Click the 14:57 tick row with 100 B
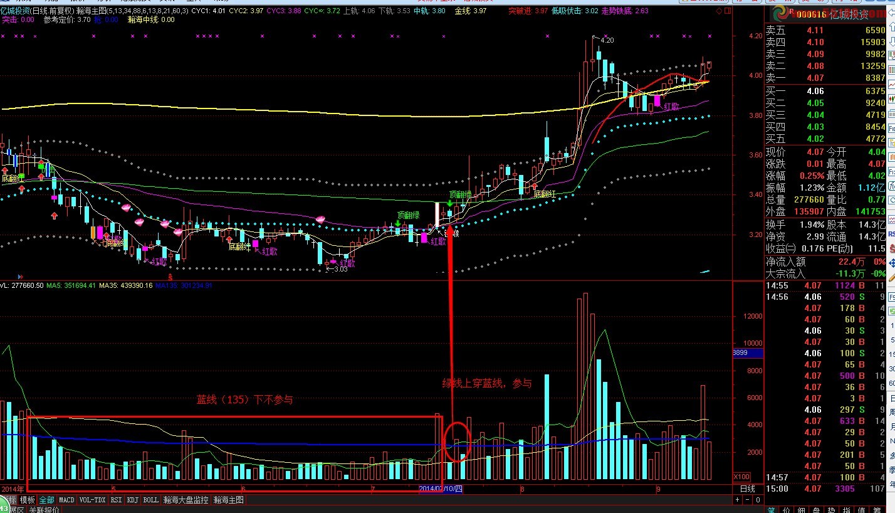Image resolution: width=895 pixels, height=513 pixels. [x=826, y=477]
